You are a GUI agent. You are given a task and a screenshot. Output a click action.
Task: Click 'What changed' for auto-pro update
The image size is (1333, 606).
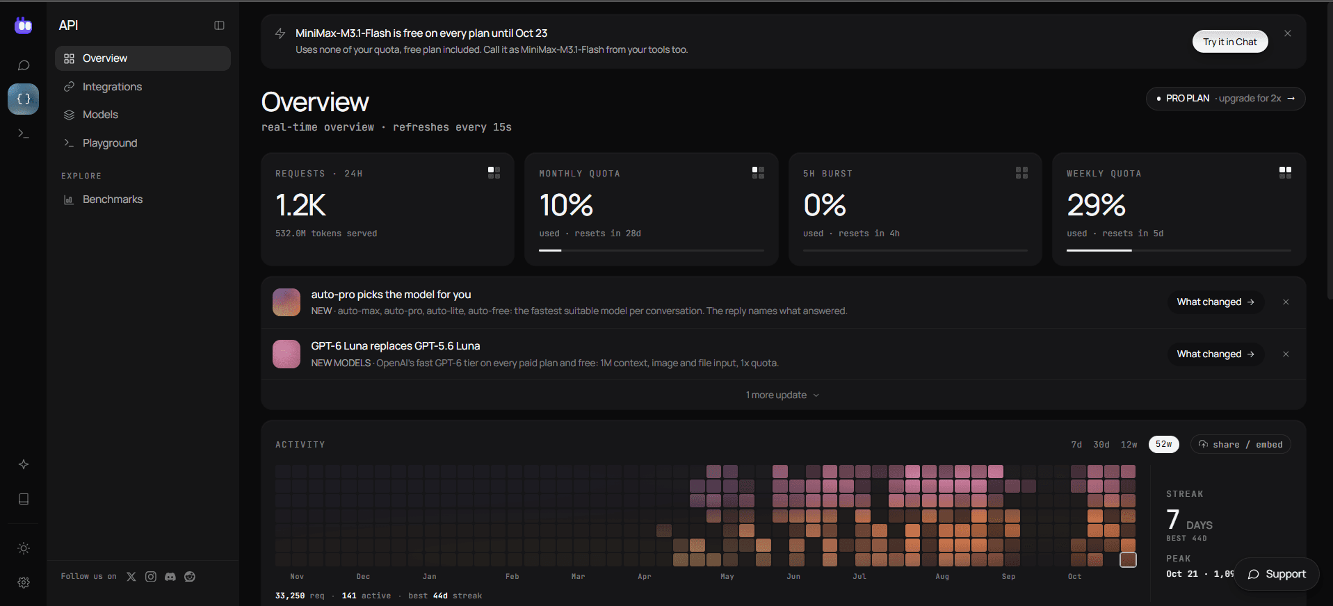[1215, 302]
